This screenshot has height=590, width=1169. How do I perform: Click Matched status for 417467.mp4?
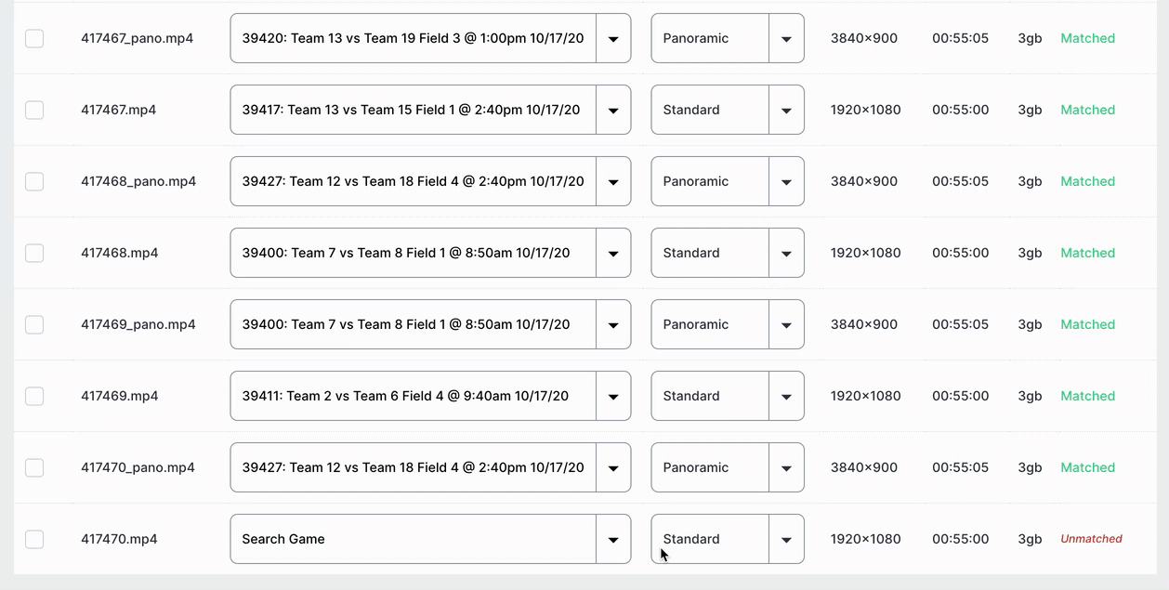tap(1087, 110)
